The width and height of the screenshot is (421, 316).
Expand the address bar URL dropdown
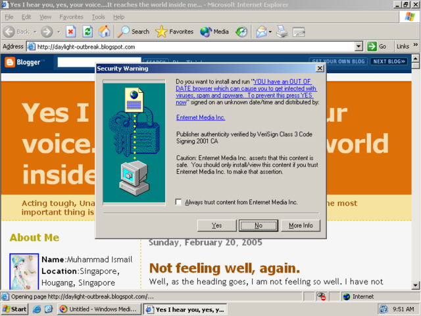point(359,47)
